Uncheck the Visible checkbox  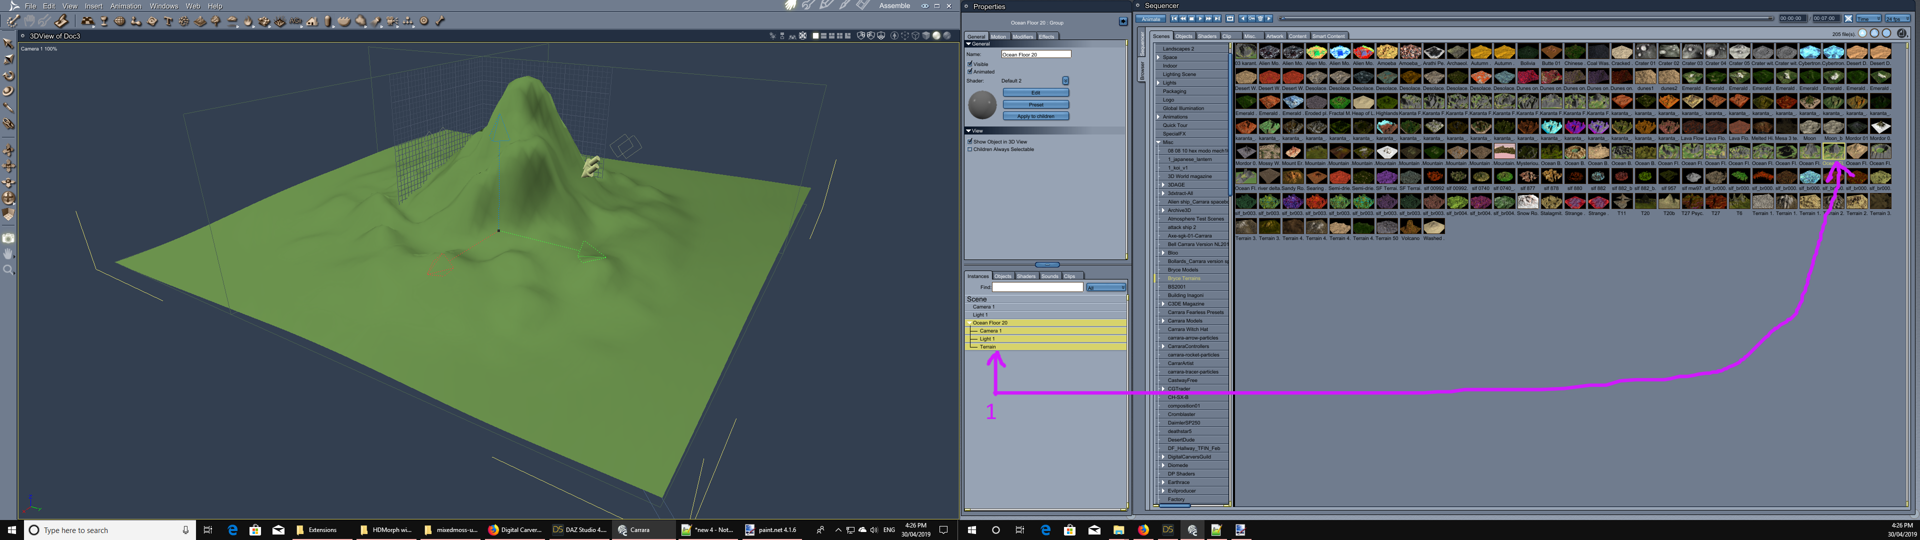click(x=969, y=64)
